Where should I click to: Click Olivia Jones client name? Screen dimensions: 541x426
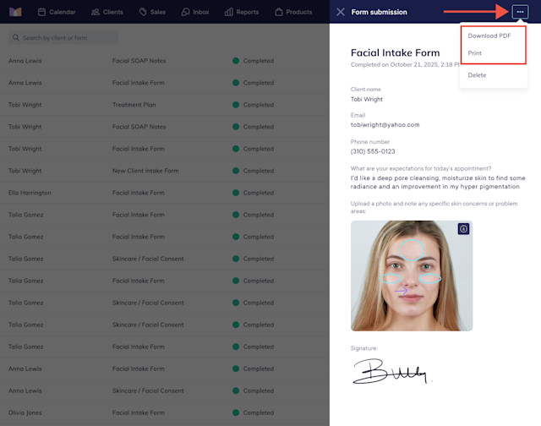tap(25, 412)
